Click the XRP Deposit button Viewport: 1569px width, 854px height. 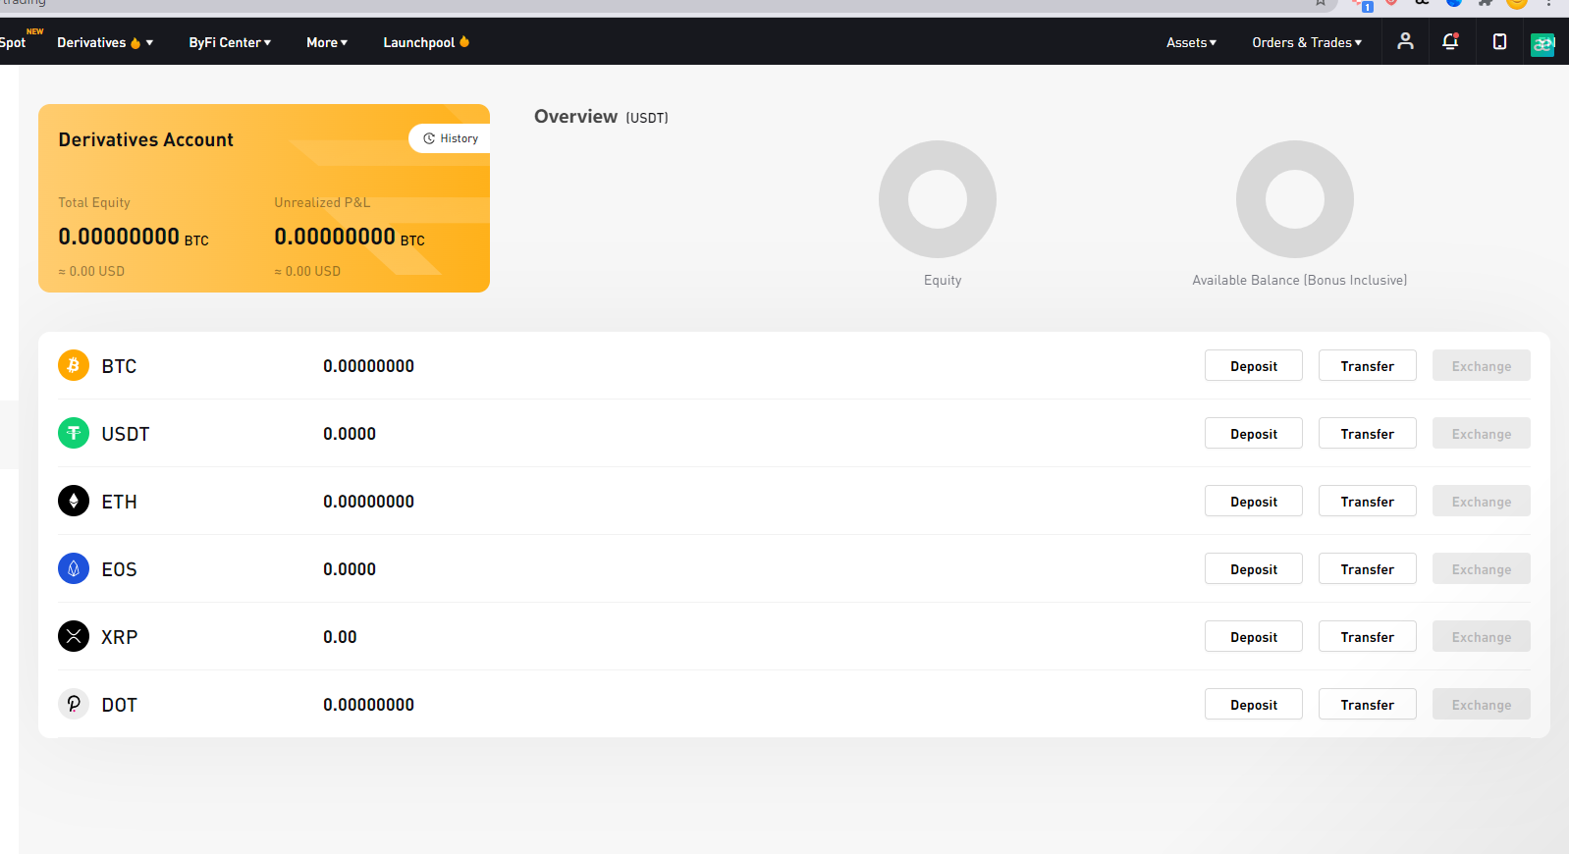tap(1254, 636)
